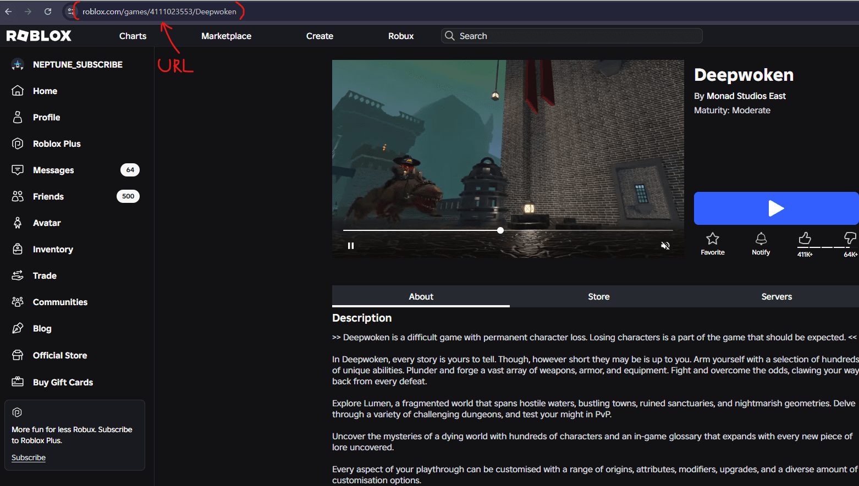Image resolution: width=859 pixels, height=486 pixels.
Task: Click the Communities group icon
Action: coord(18,302)
